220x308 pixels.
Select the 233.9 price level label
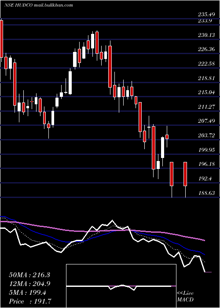pos(205,20)
